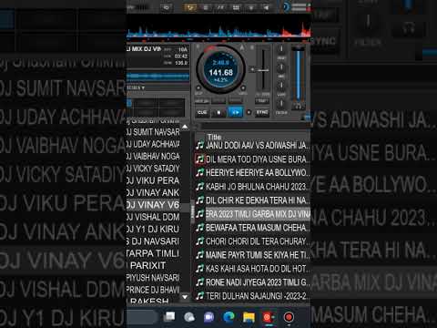Click the purple video chat taskbar icon
The width and height of the screenshot is (437, 328).
208,317
